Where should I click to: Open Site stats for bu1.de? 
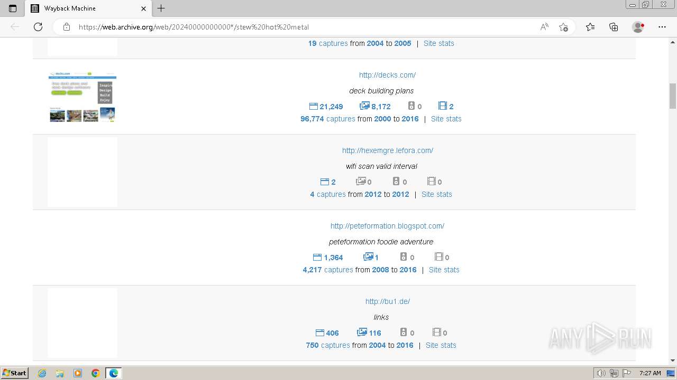[x=441, y=345]
